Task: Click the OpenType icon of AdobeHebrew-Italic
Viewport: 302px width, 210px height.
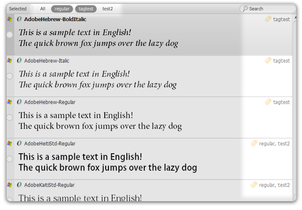Action: point(19,60)
